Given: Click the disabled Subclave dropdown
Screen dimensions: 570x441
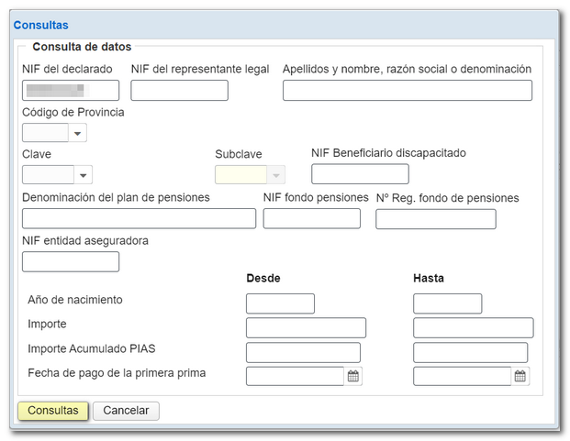Looking at the screenshot, I should [250, 175].
